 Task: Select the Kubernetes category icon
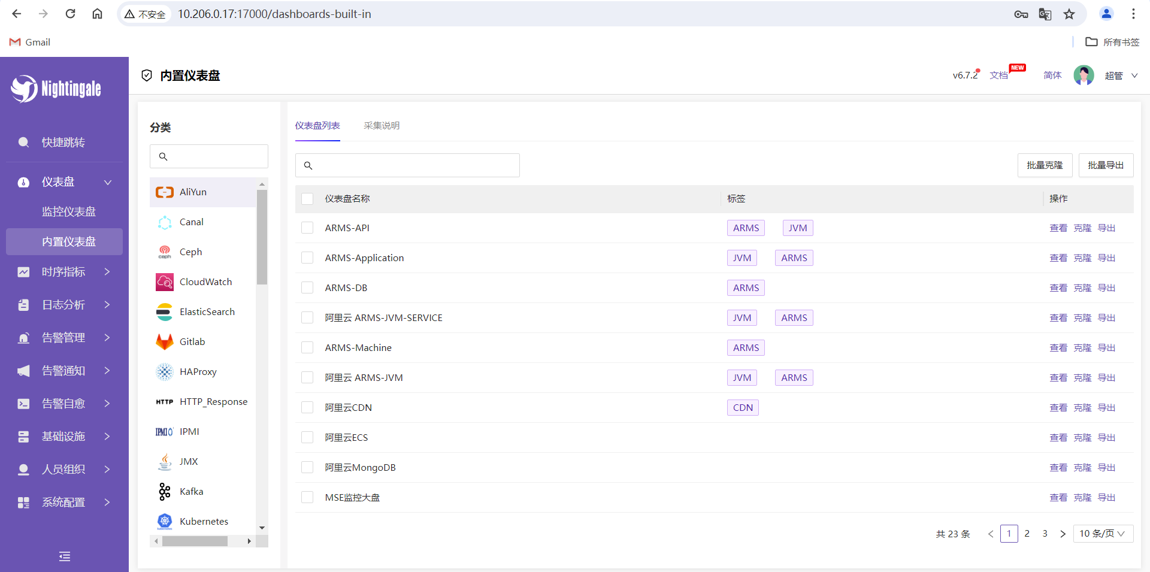165,522
